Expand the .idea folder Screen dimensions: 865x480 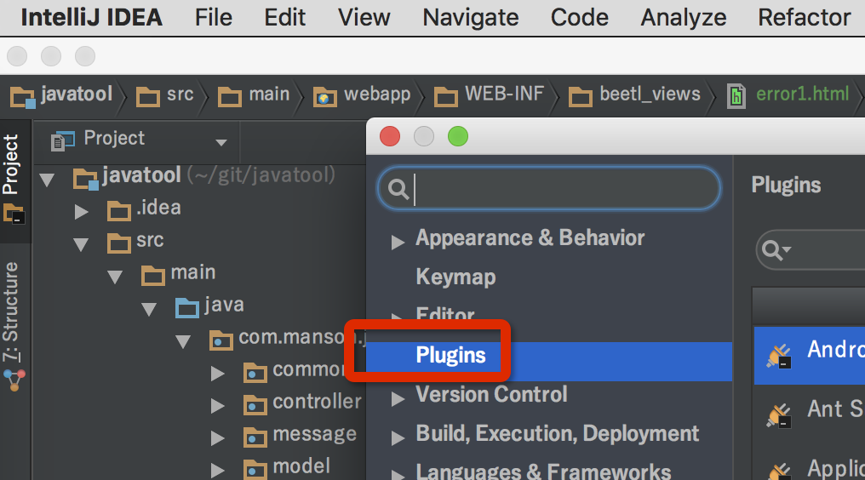82,212
